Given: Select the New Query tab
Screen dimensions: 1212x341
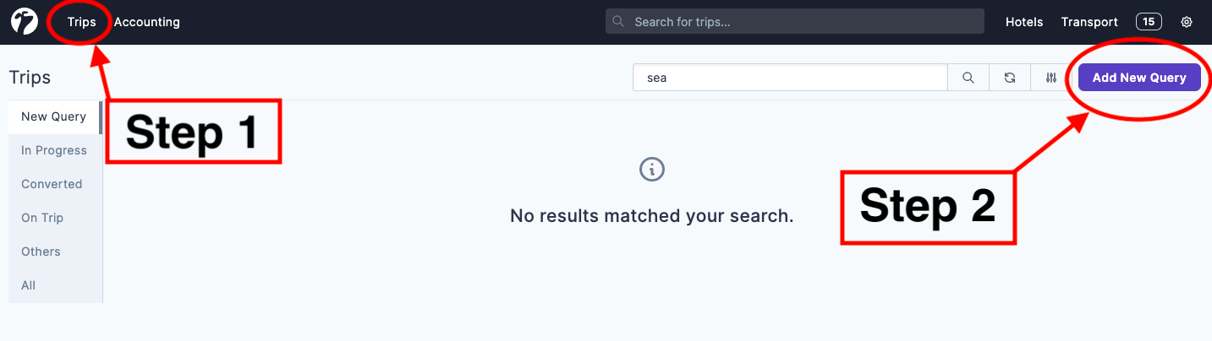Looking at the screenshot, I should 53,116.
